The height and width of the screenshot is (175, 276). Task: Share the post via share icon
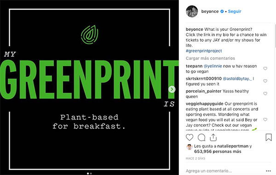tap(213, 137)
